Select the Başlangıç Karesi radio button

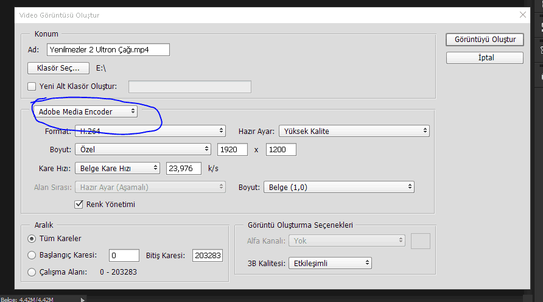click(32, 255)
